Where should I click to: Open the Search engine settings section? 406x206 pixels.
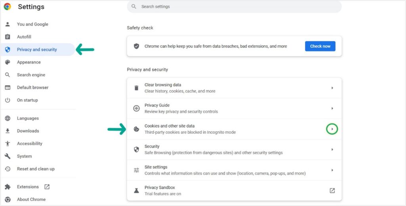(x=31, y=75)
